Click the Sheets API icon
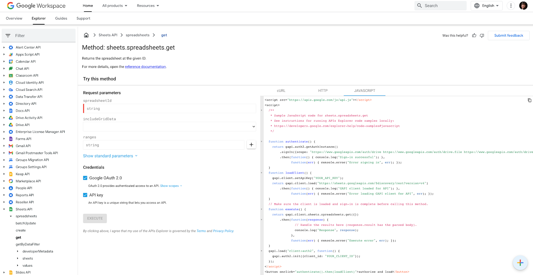The image size is (533, 275). pos(11,209)
